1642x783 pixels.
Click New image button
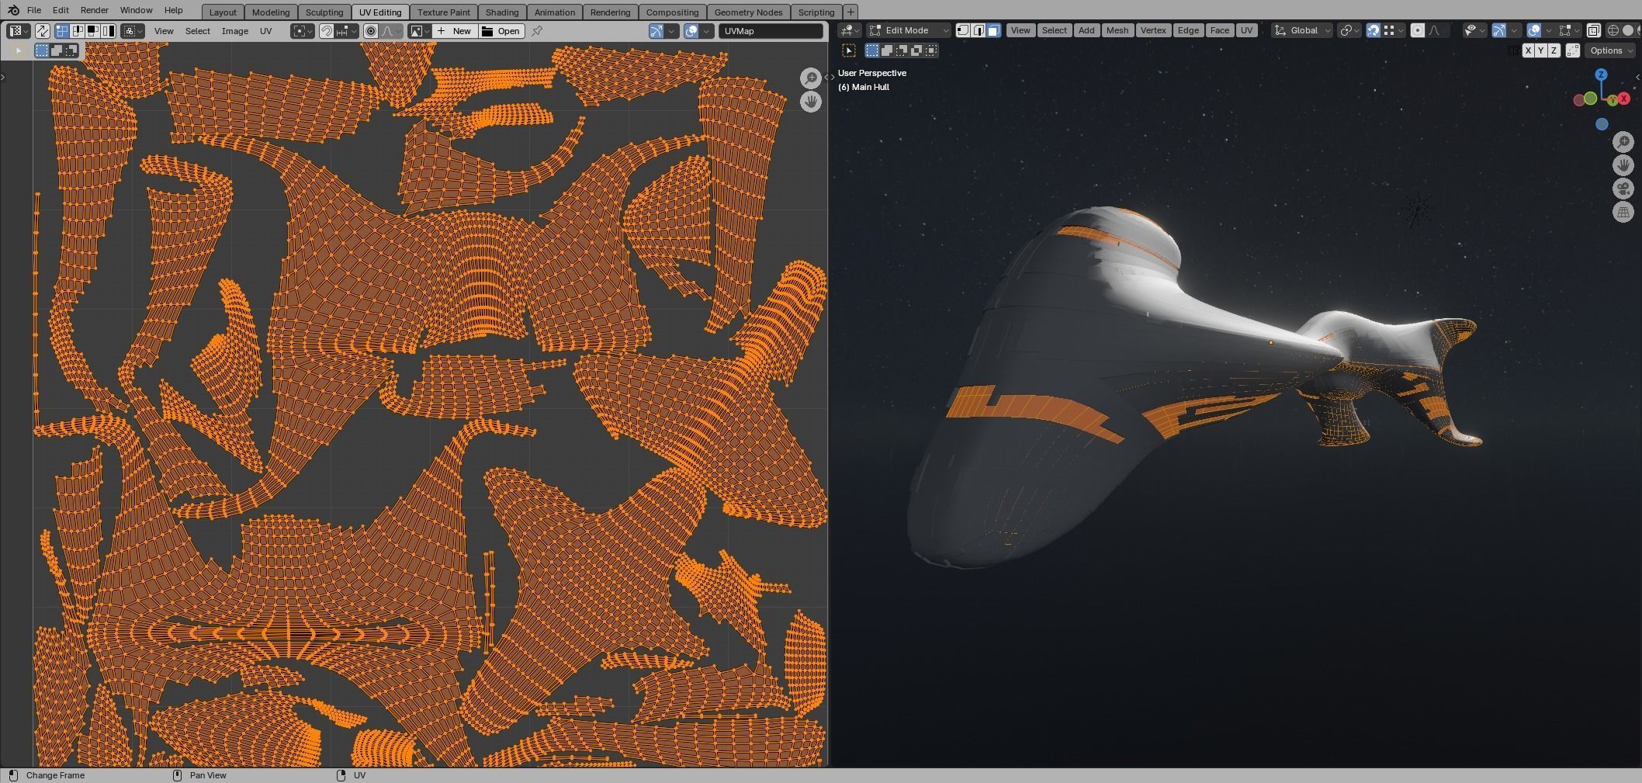(x=454, y=31)
